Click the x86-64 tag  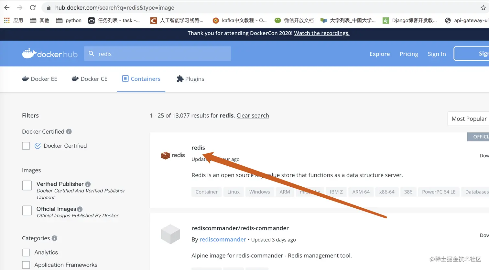click(387, 192)
